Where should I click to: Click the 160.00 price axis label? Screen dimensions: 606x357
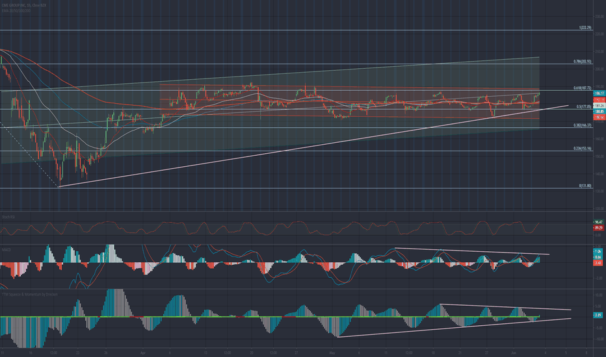click(x=599, y=139)
